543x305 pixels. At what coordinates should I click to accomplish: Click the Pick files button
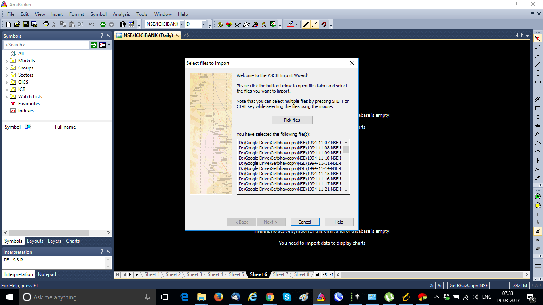point(292,120)
